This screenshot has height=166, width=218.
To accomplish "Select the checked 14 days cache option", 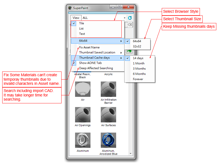I will (x=139, y=58).
